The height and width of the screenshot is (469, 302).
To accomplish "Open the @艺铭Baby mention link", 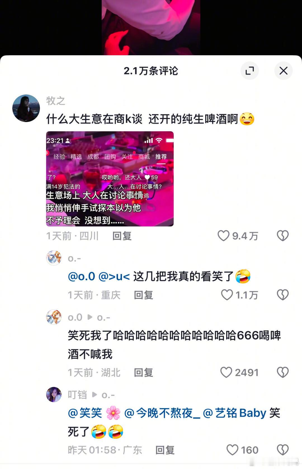I will pos(235,413).
